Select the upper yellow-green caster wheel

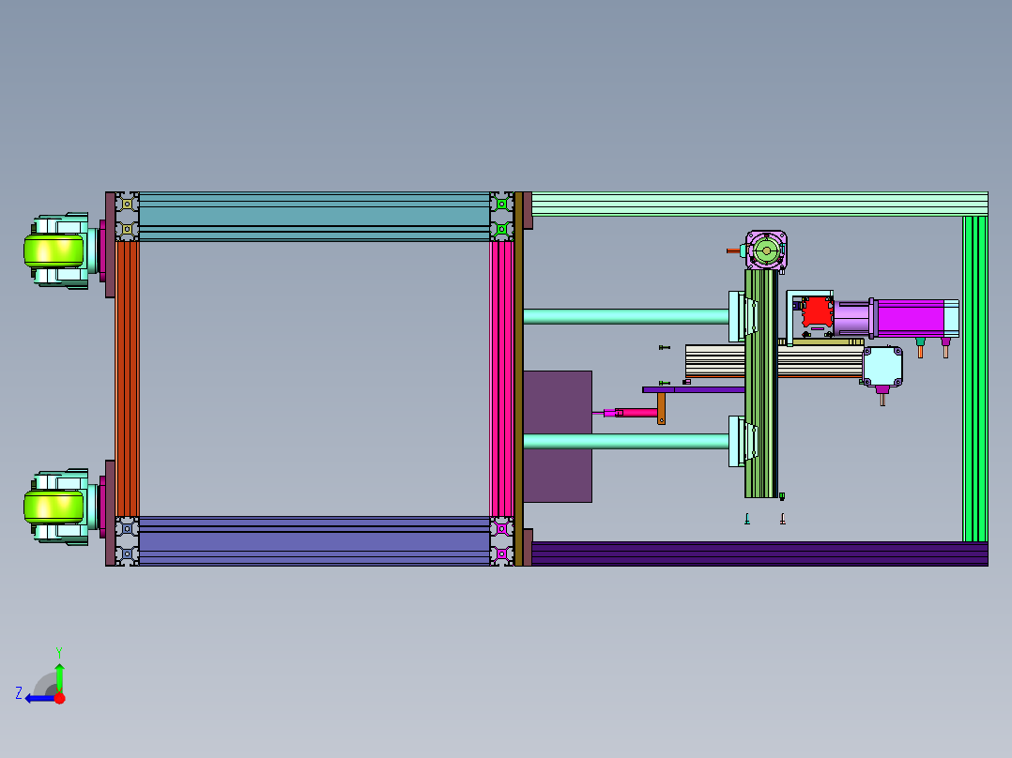click(x=54, y=250)
